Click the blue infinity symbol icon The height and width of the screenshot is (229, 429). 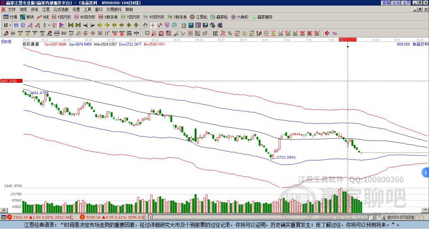coord(335,33)
